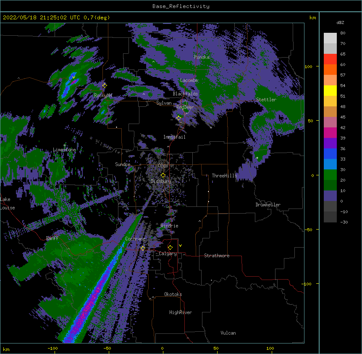Click the yellow v marker northwest of RockyMH
Screen dimensions: 362x354
pos(73,77)
